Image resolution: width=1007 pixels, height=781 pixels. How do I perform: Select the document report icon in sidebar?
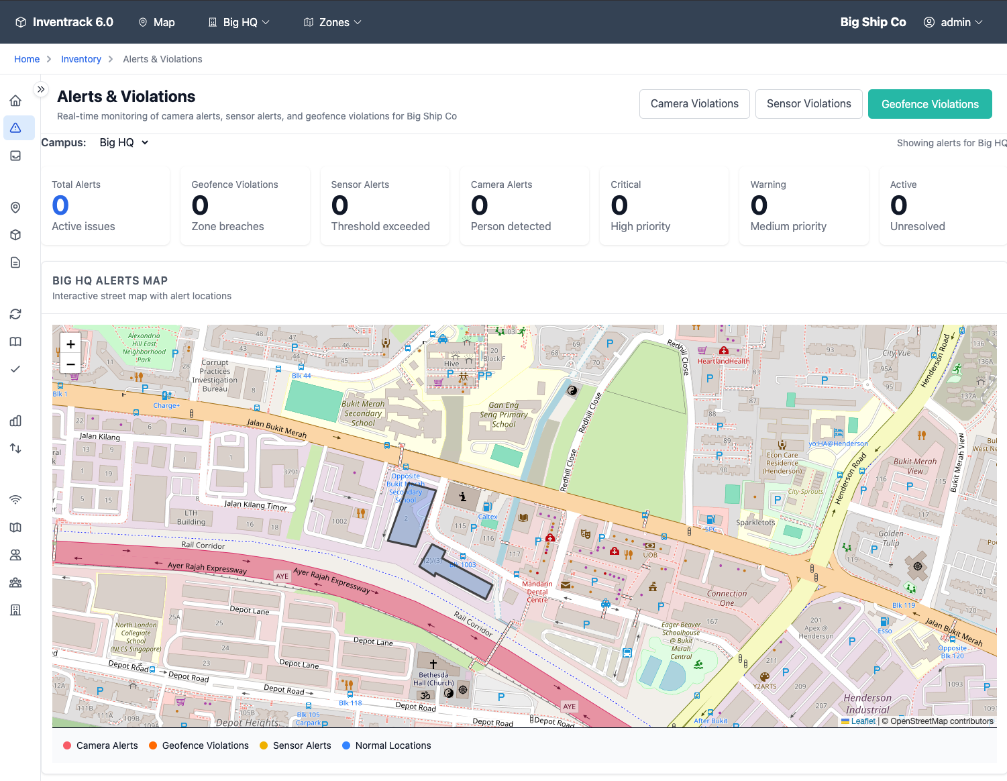(15, 262)
